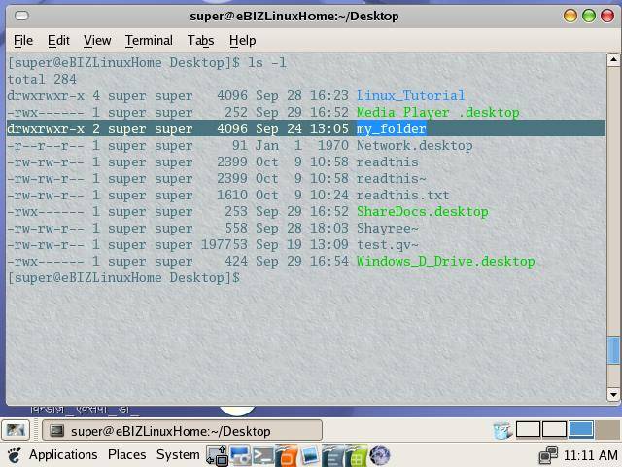Expand the Places menu

(x=126, y=455)
